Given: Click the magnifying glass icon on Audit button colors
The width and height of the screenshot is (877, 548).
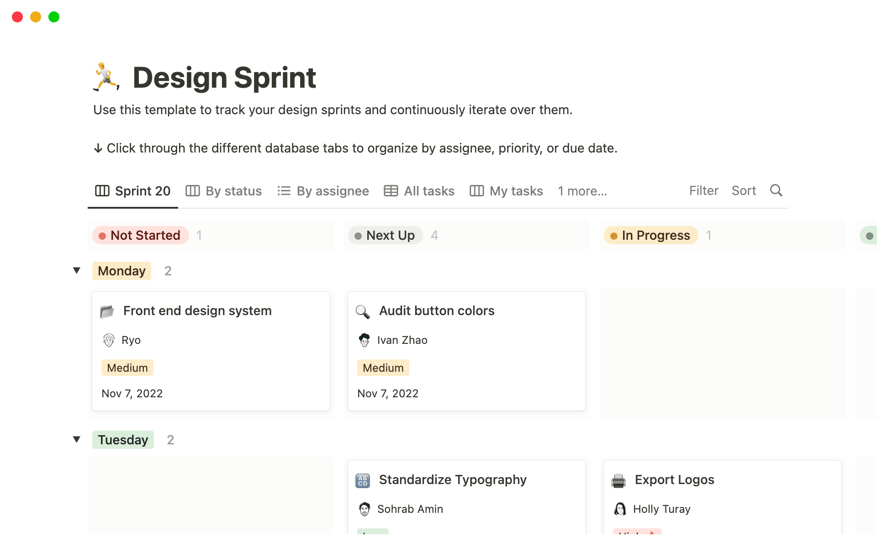Looking at the screenshot, I should [x=363, y=311].
